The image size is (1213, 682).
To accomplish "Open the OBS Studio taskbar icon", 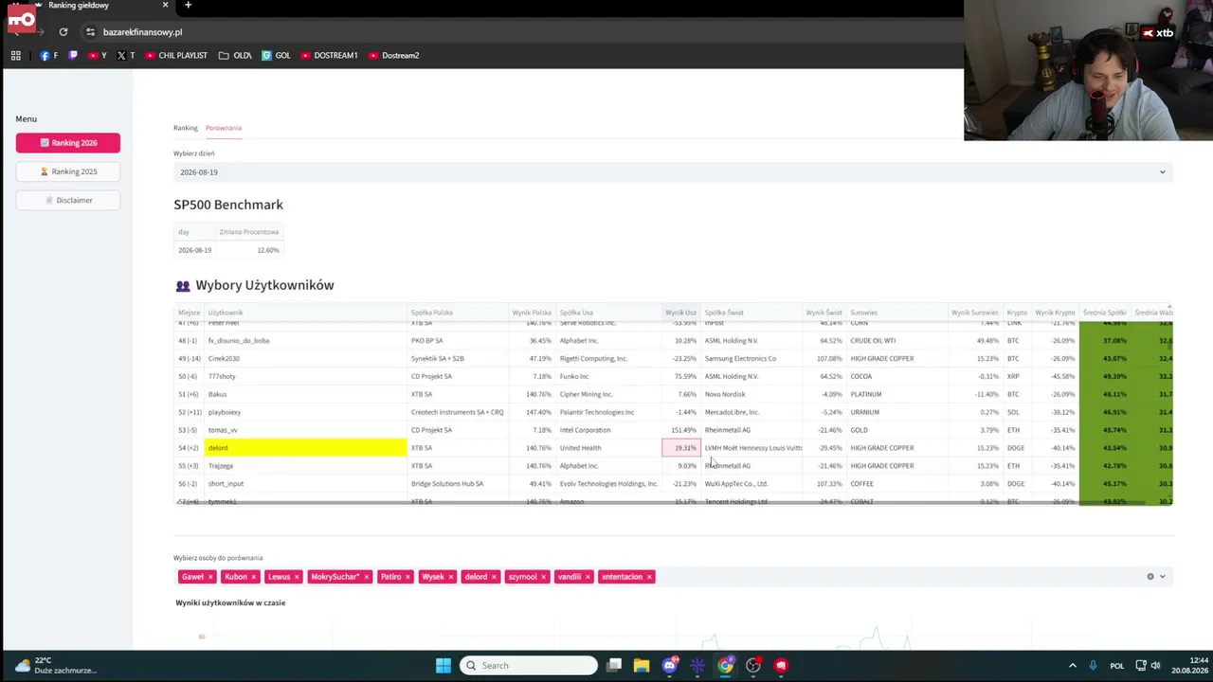I will click(x=753, y=665).
